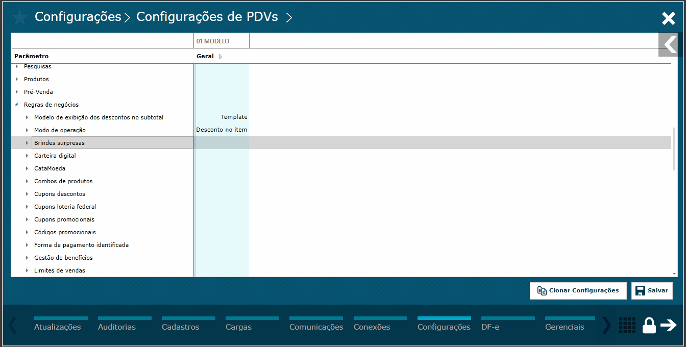Expand the Cupons descontos item
Screen dimensions: 686x347
(27, 193)
